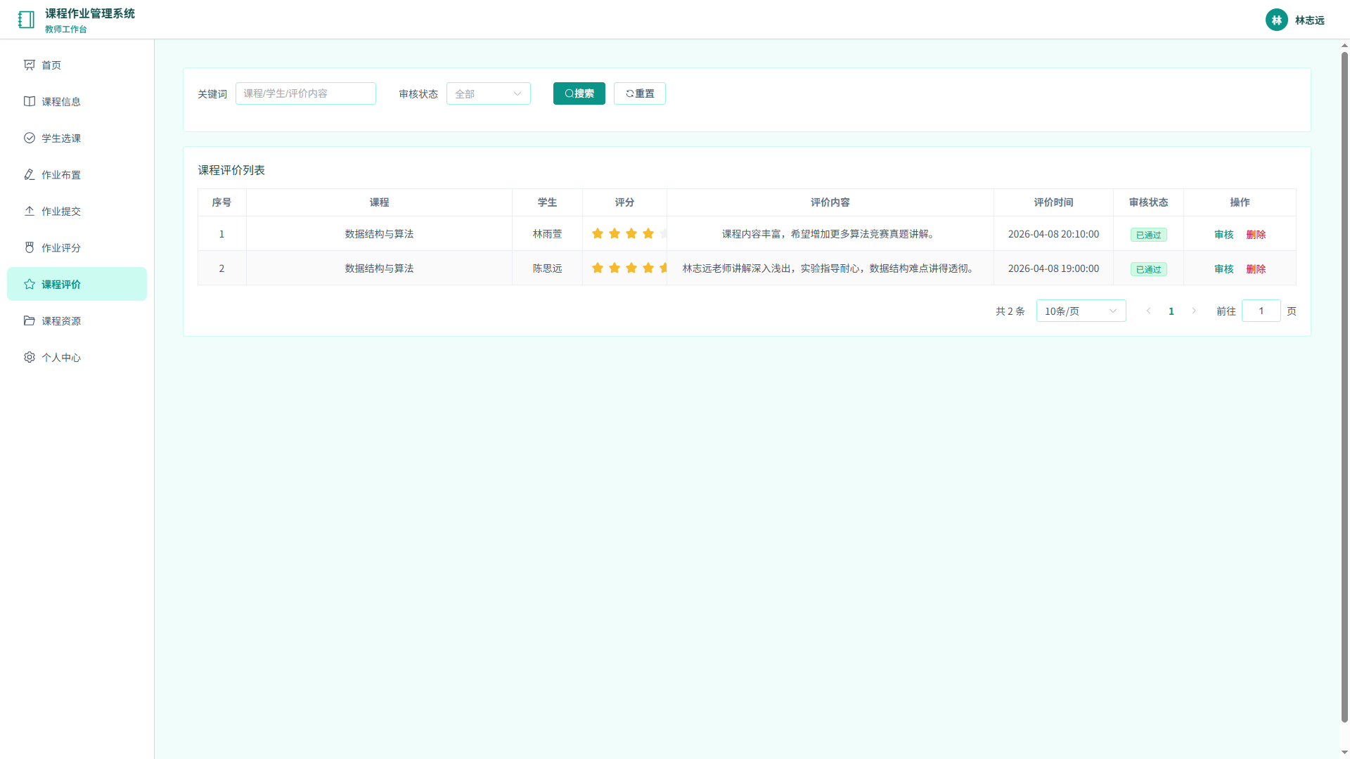
Task: Select the active 课程评价 menu item
Action: pos(77,284)
